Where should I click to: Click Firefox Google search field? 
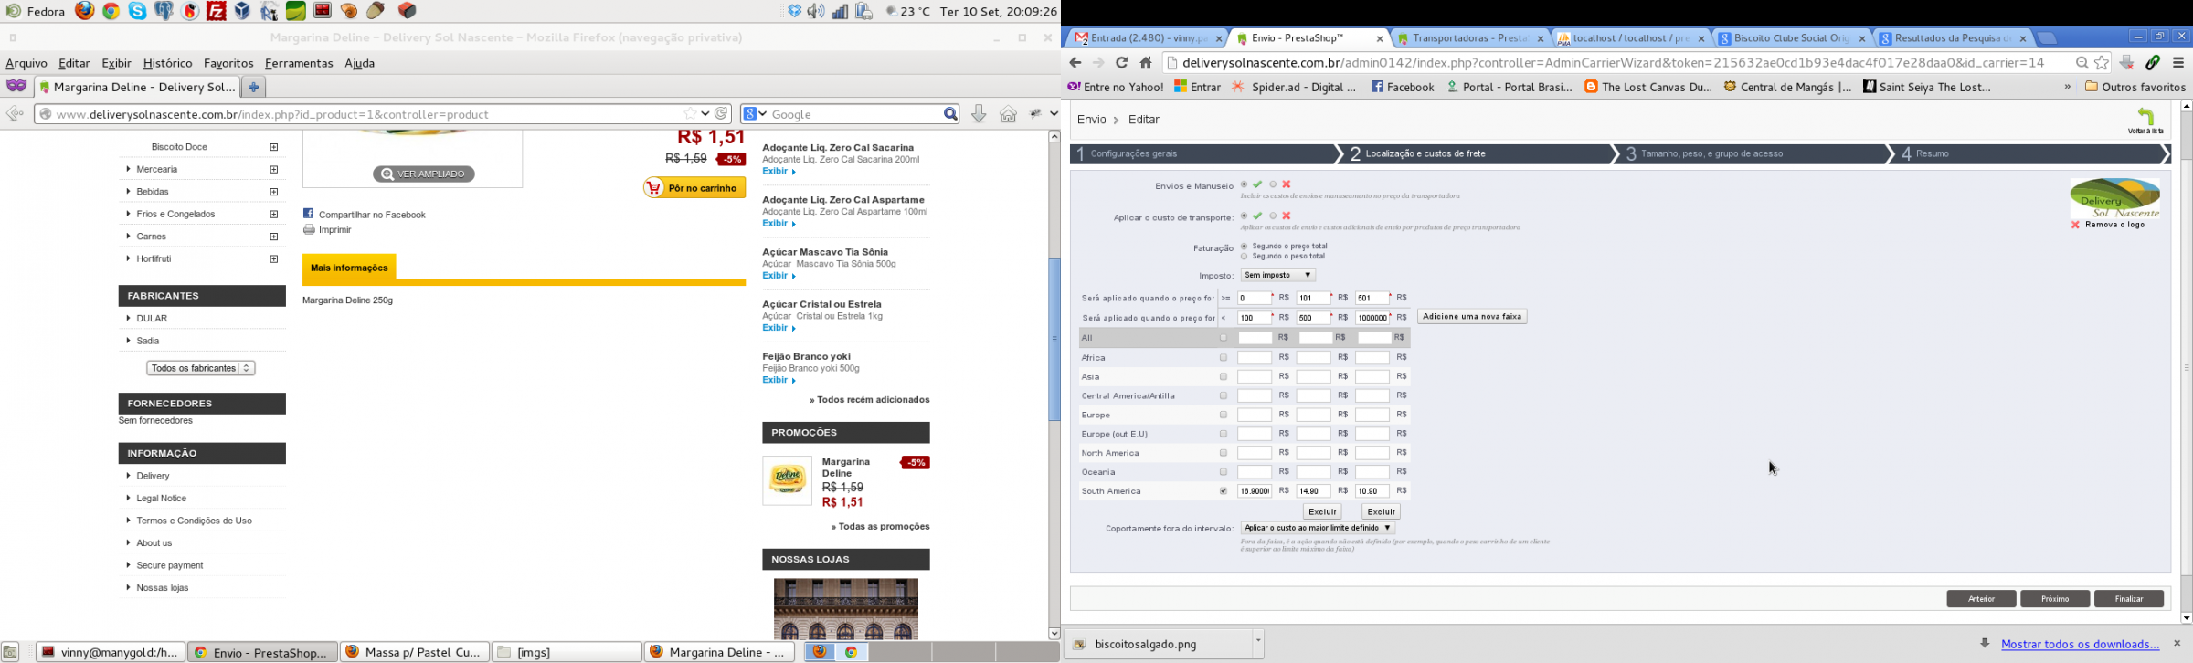point(855,114)
